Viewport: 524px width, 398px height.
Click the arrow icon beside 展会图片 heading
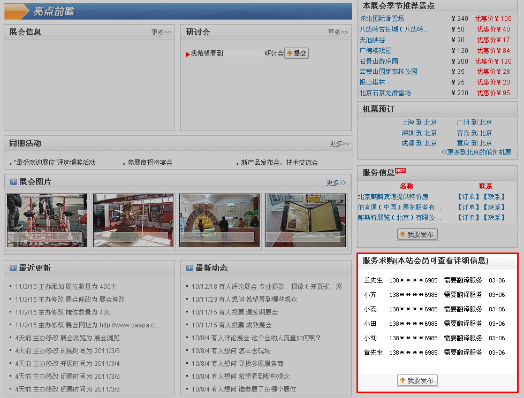coord(13,182)
